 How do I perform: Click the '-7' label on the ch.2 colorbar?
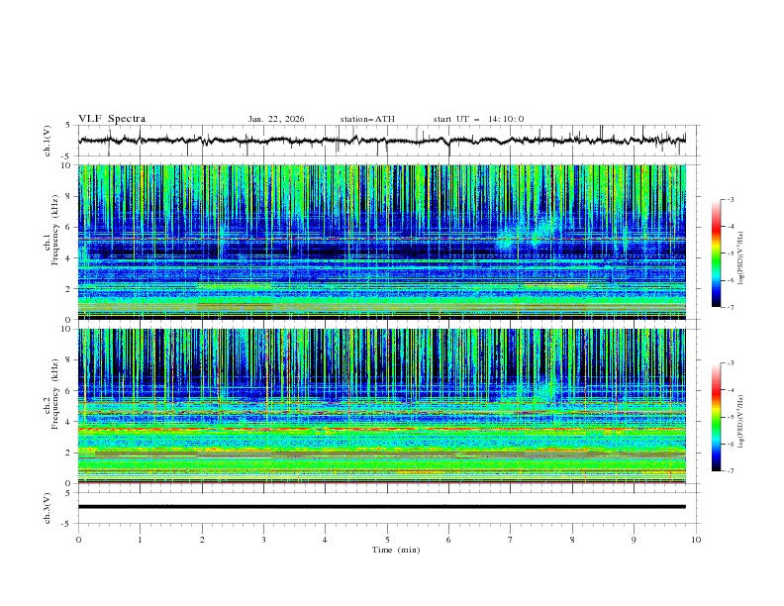coord(730,471)
